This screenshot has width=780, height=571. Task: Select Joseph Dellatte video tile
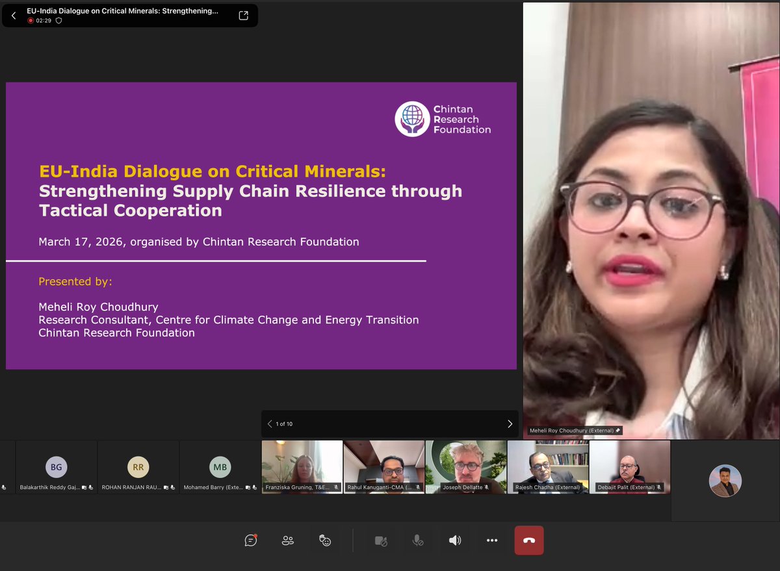[x=466, y=467]
